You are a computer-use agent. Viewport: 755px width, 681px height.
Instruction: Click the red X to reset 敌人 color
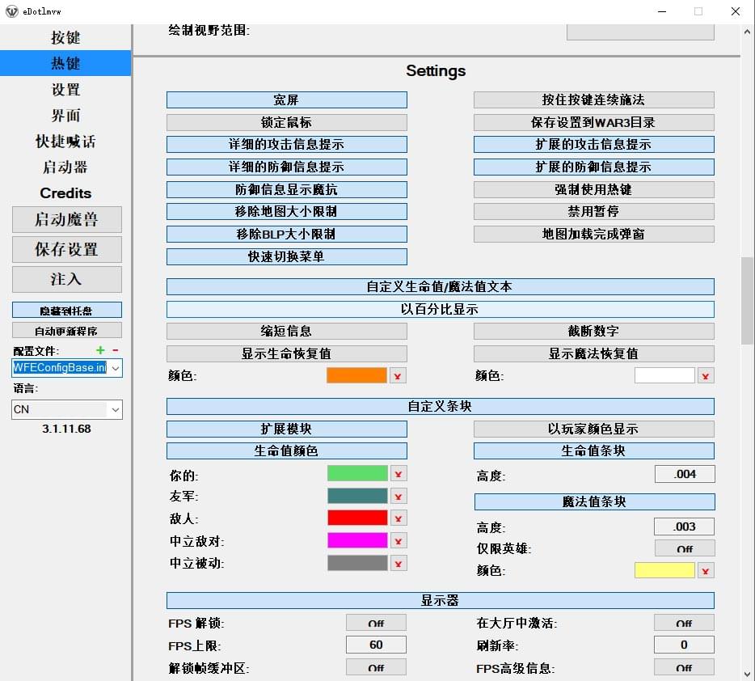398,518
